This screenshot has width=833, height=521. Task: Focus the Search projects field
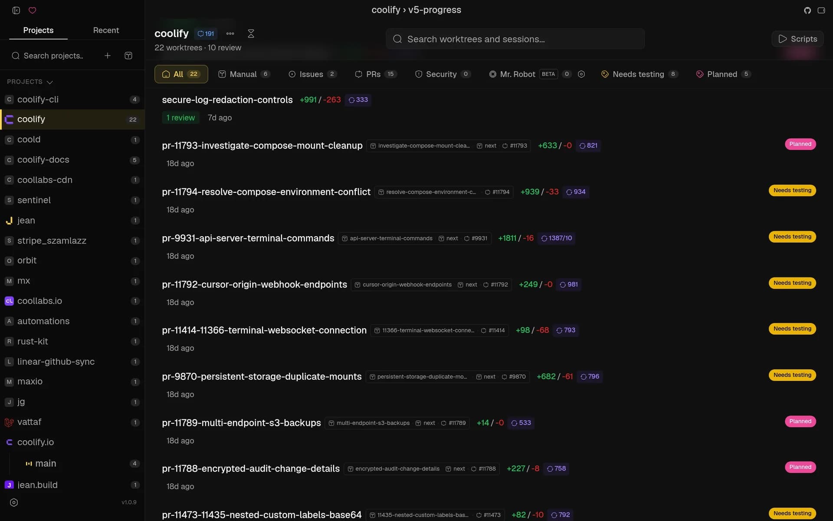(x=53, y=56)
